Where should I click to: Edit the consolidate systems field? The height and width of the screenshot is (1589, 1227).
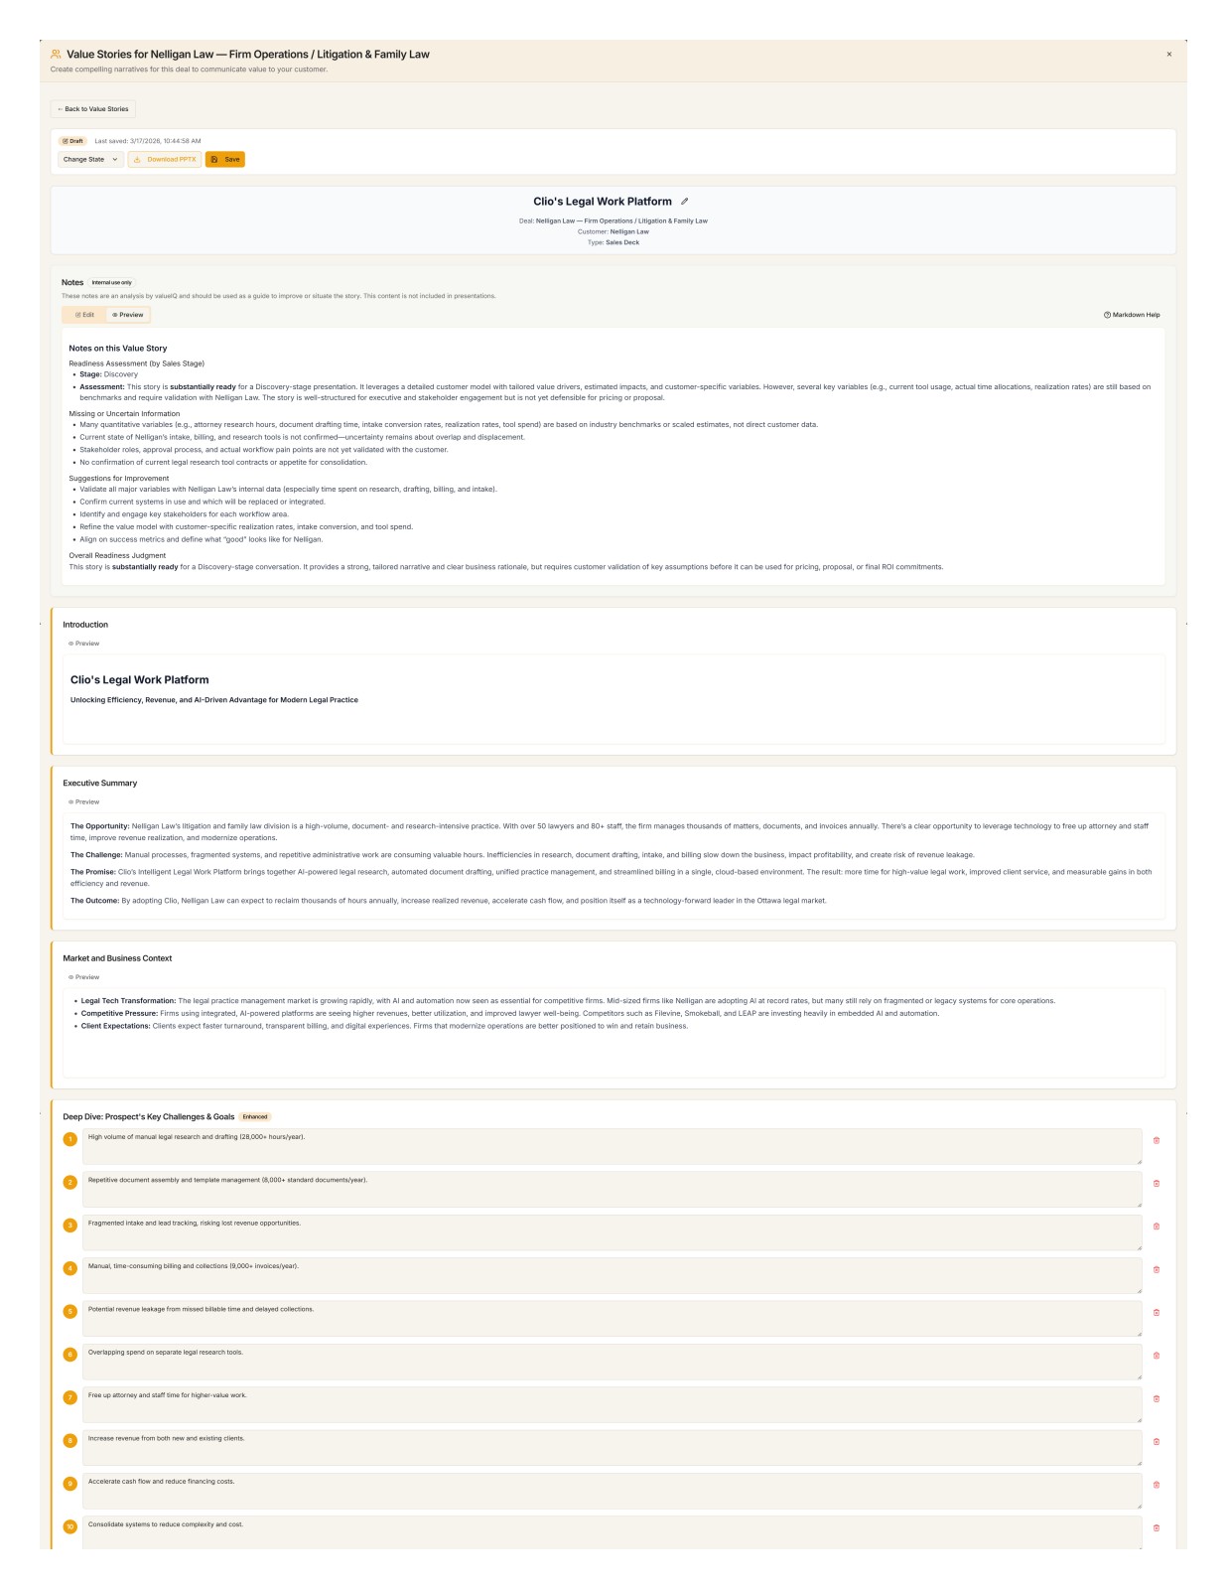[612, 1532]
